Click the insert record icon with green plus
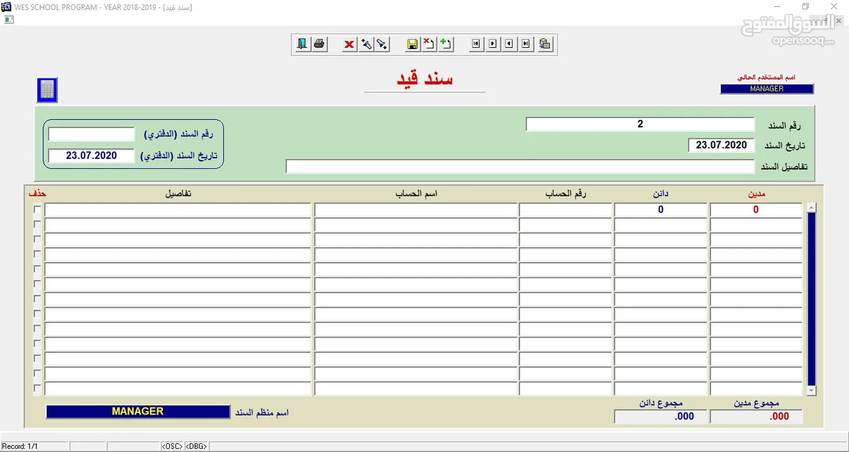The height and width of the screenshot is (452, 849). pyautogui.click(x=445, y=44)
